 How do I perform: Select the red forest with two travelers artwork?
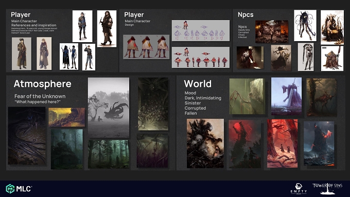pos(282,143)
